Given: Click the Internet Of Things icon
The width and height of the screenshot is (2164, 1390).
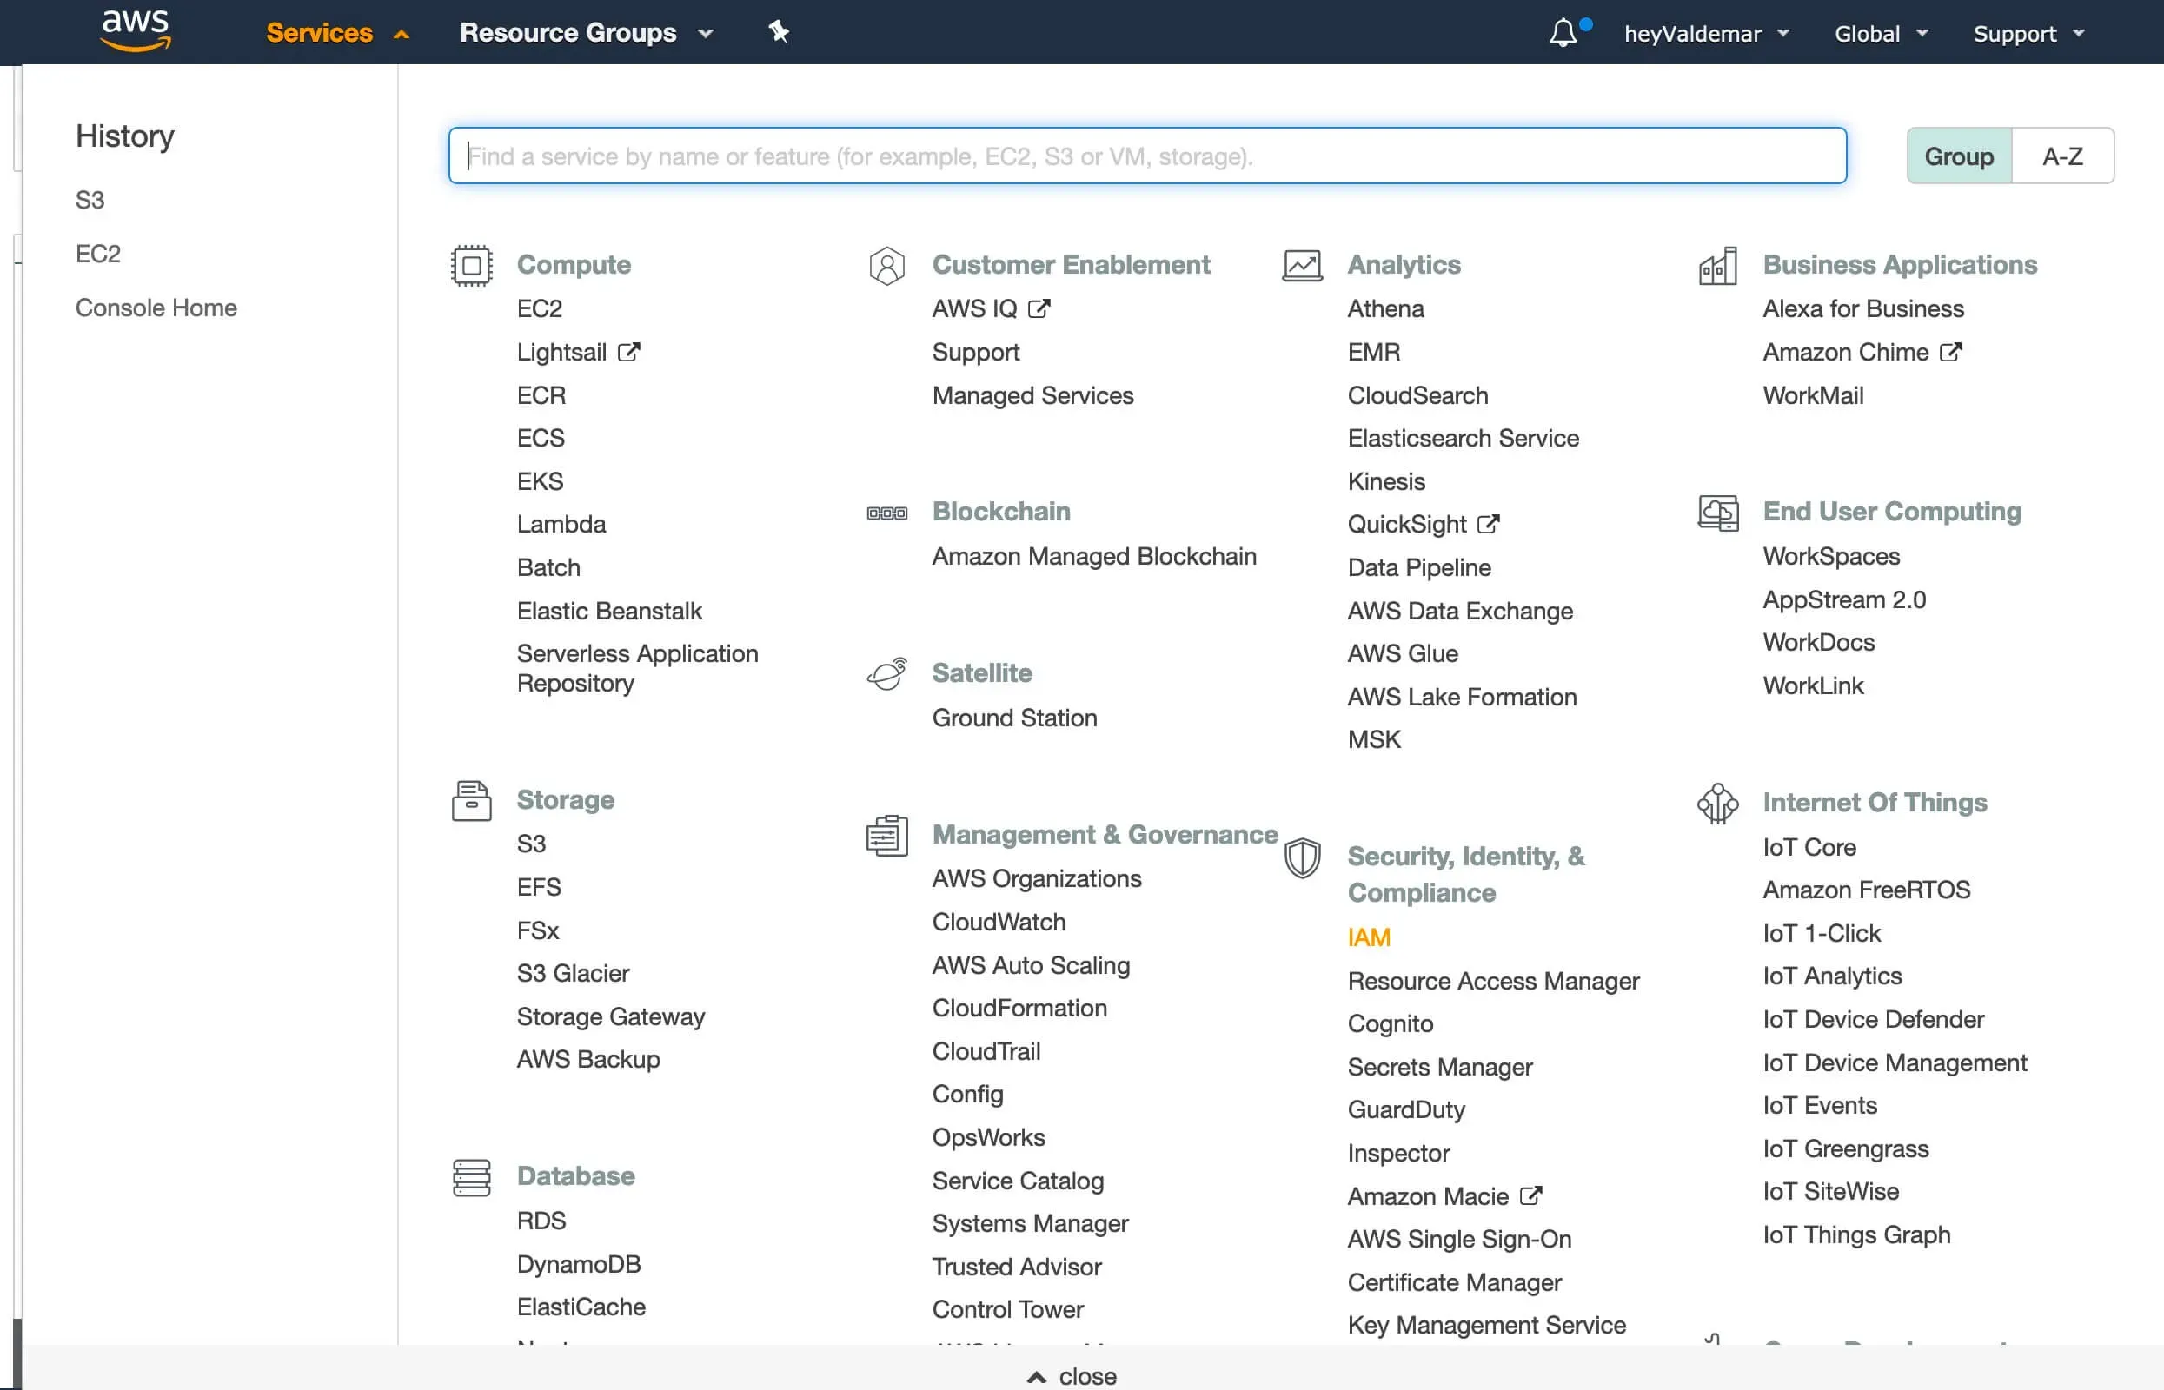Looking at the screenshot, I should (x=1717, y=804).
